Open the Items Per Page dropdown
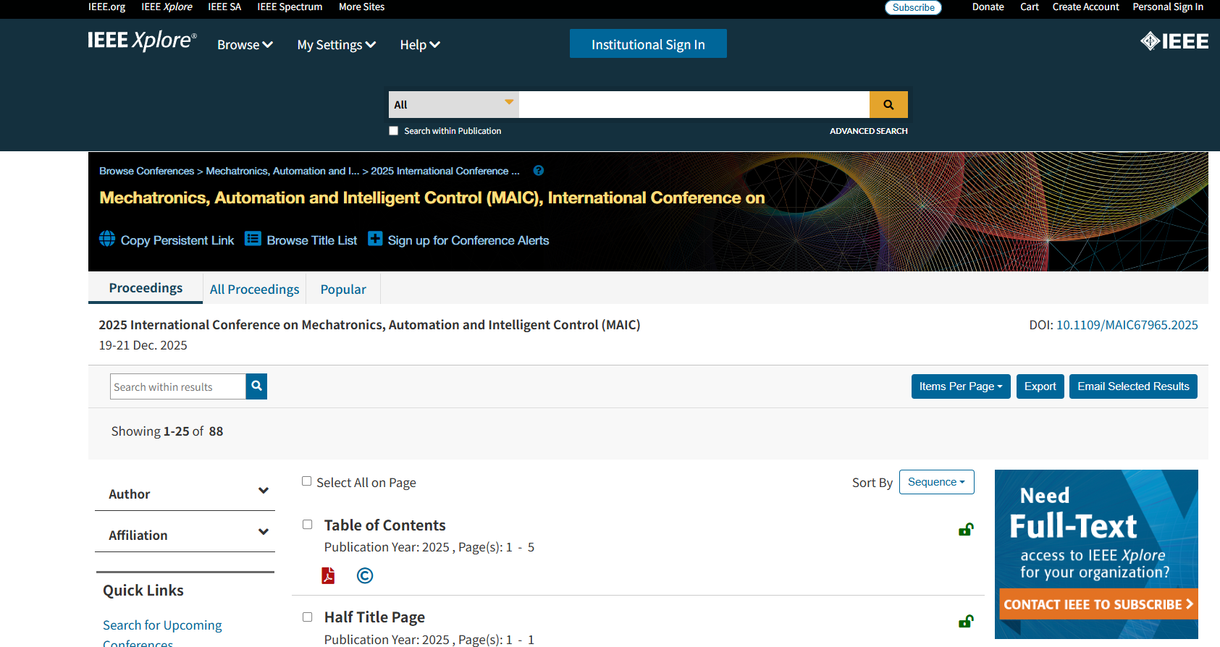Viewport: 1220px width, 647px height. pos(961,386)
